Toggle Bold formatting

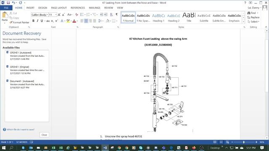tap(33, 21)
